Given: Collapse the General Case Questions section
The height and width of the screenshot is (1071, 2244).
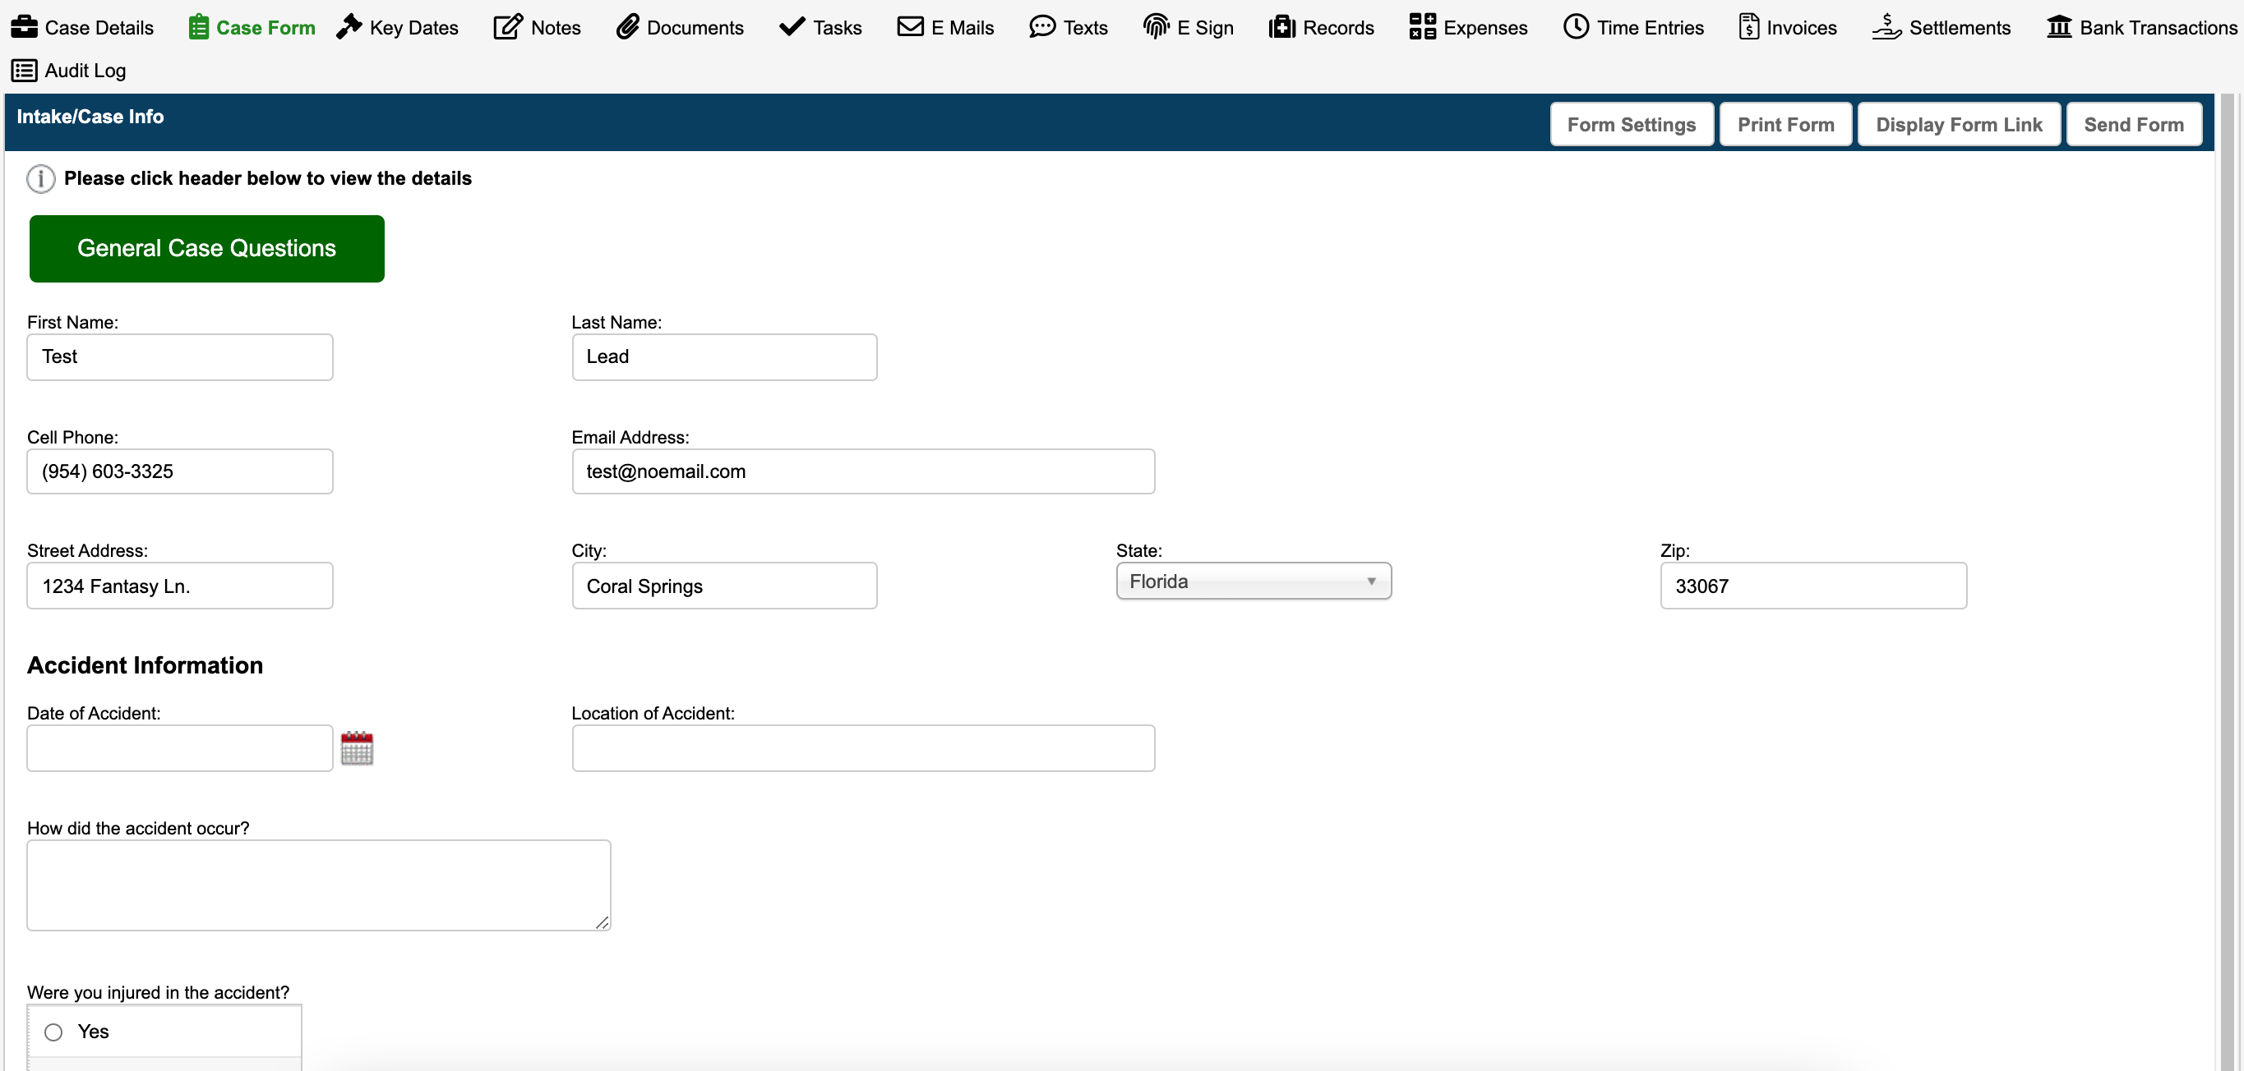Looking at the screenshot, I should tap(205, 248).
